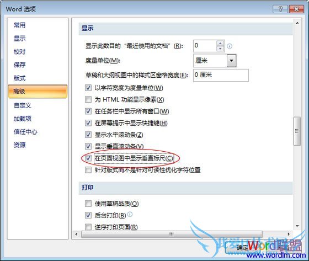Screen dimensions: 309x261
Task: Increase recent documents count with up arrow
Action: pyautogui.click(x=220, y=43)
